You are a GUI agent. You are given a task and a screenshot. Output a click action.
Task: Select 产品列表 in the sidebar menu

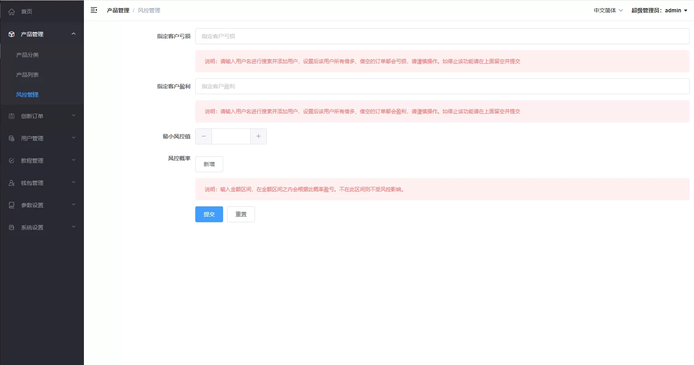(x=27, y=75)
